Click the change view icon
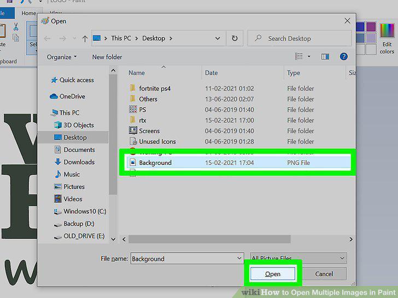The image size is (398, 298). (x=298, y=56)
